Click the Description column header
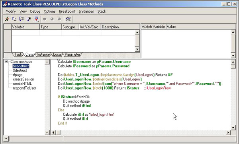The height and width of the screenshot is (144, 239). 120,27
